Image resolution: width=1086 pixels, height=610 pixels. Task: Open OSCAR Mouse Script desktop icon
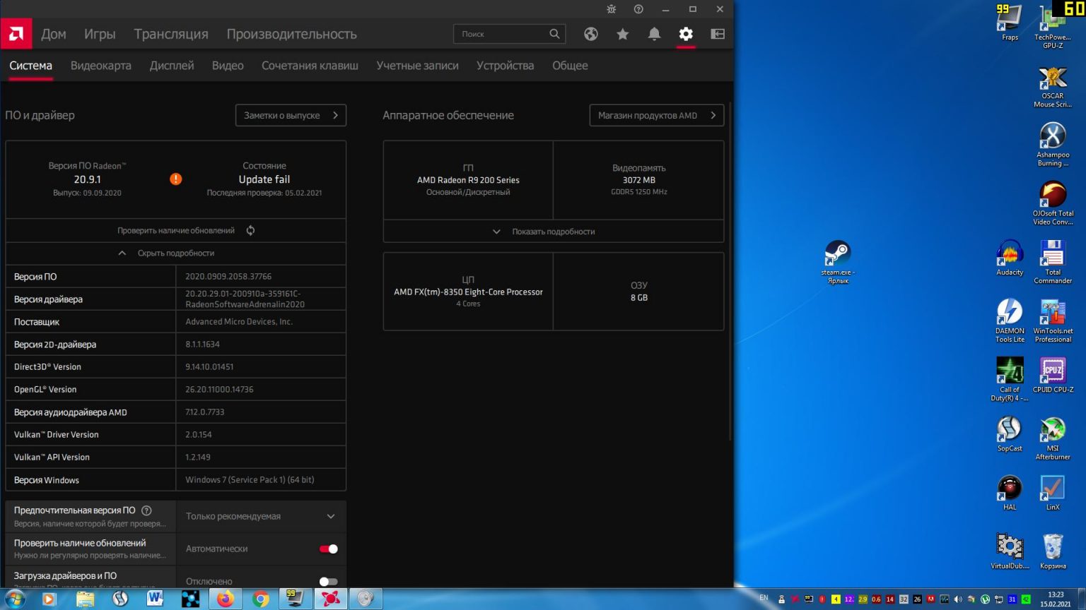[x=1053, y=85]
